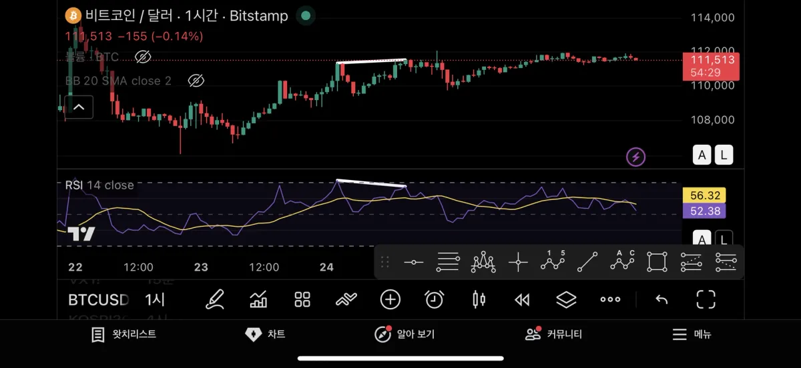Open the candlestick chart type icon
This screenshot has width=801, height=368.
(479, 299)
